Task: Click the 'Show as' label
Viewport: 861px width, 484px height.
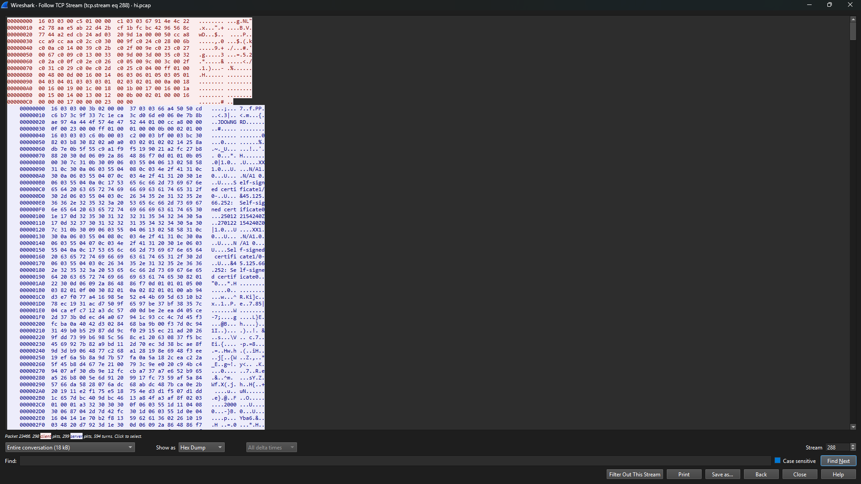Action: (x=166, y=447)
